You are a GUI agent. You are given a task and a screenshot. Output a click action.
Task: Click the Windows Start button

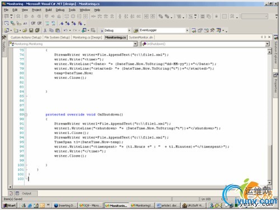point(10,206)
